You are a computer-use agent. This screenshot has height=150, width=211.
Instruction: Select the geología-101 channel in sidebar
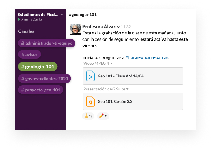click(x=38, y=67)
